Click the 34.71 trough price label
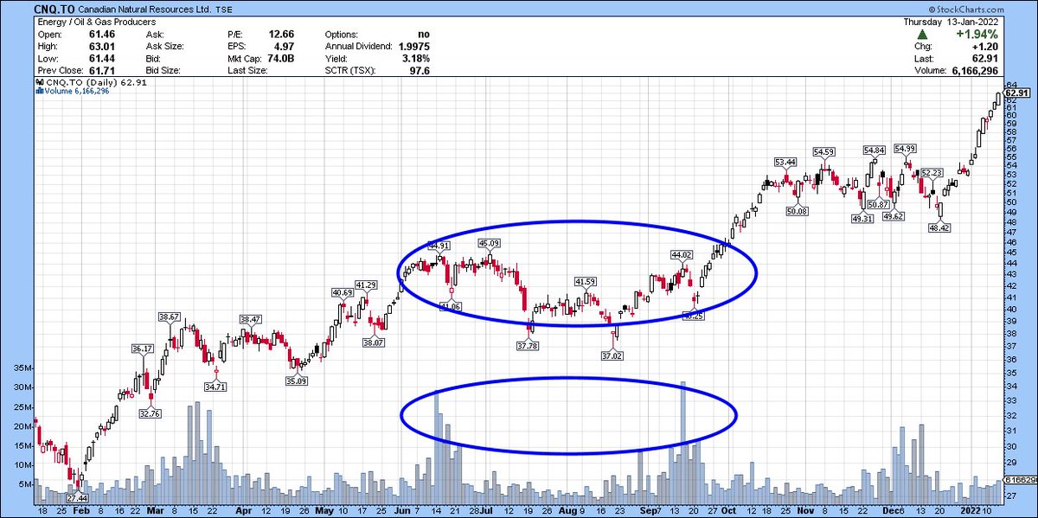This screenshot has width=1038, height=518. coord(216,387)
